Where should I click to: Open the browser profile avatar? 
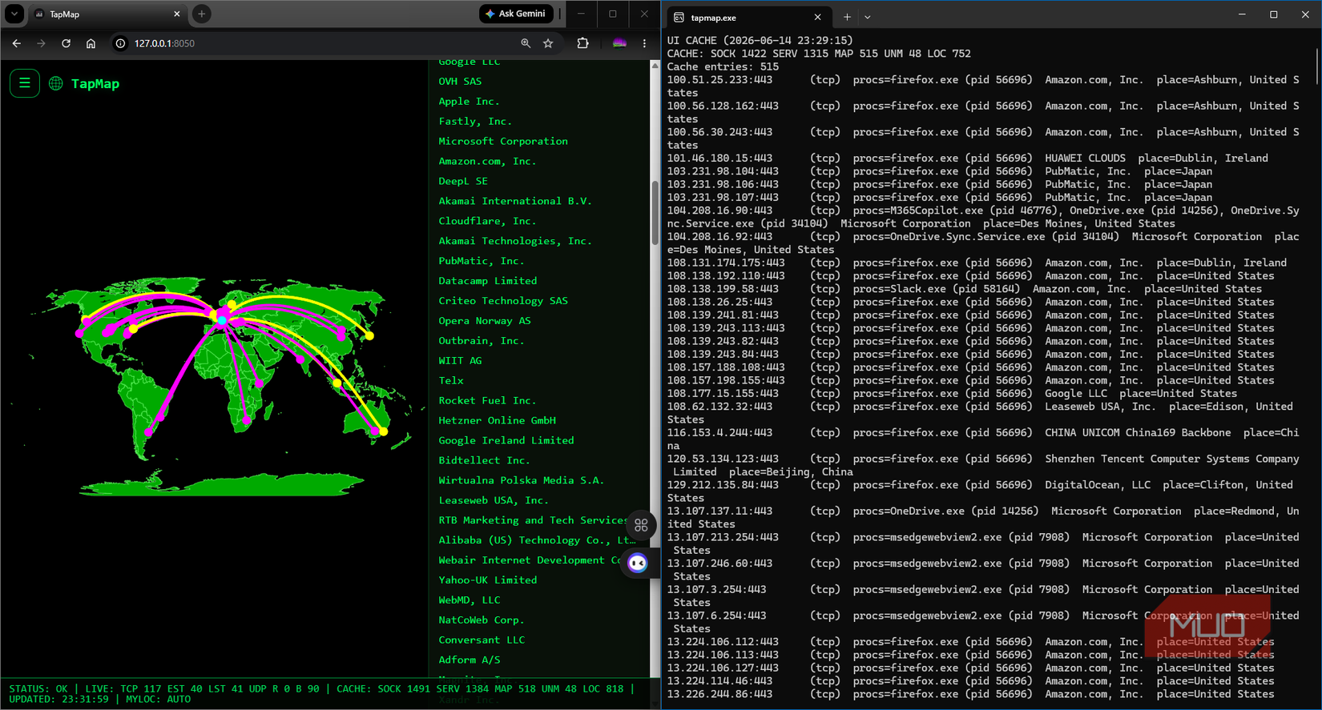619,43
